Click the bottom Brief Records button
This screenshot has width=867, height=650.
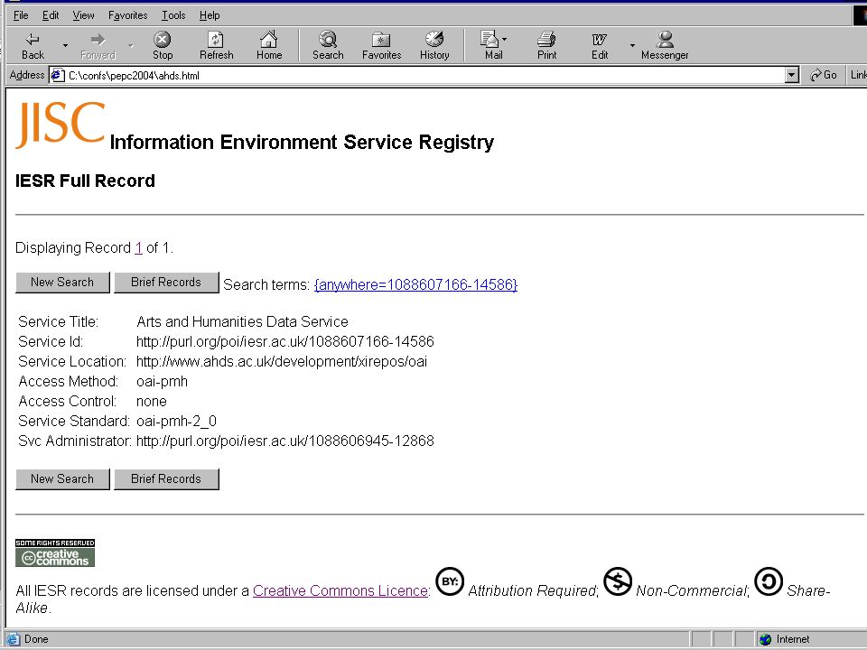pos(166,479)
